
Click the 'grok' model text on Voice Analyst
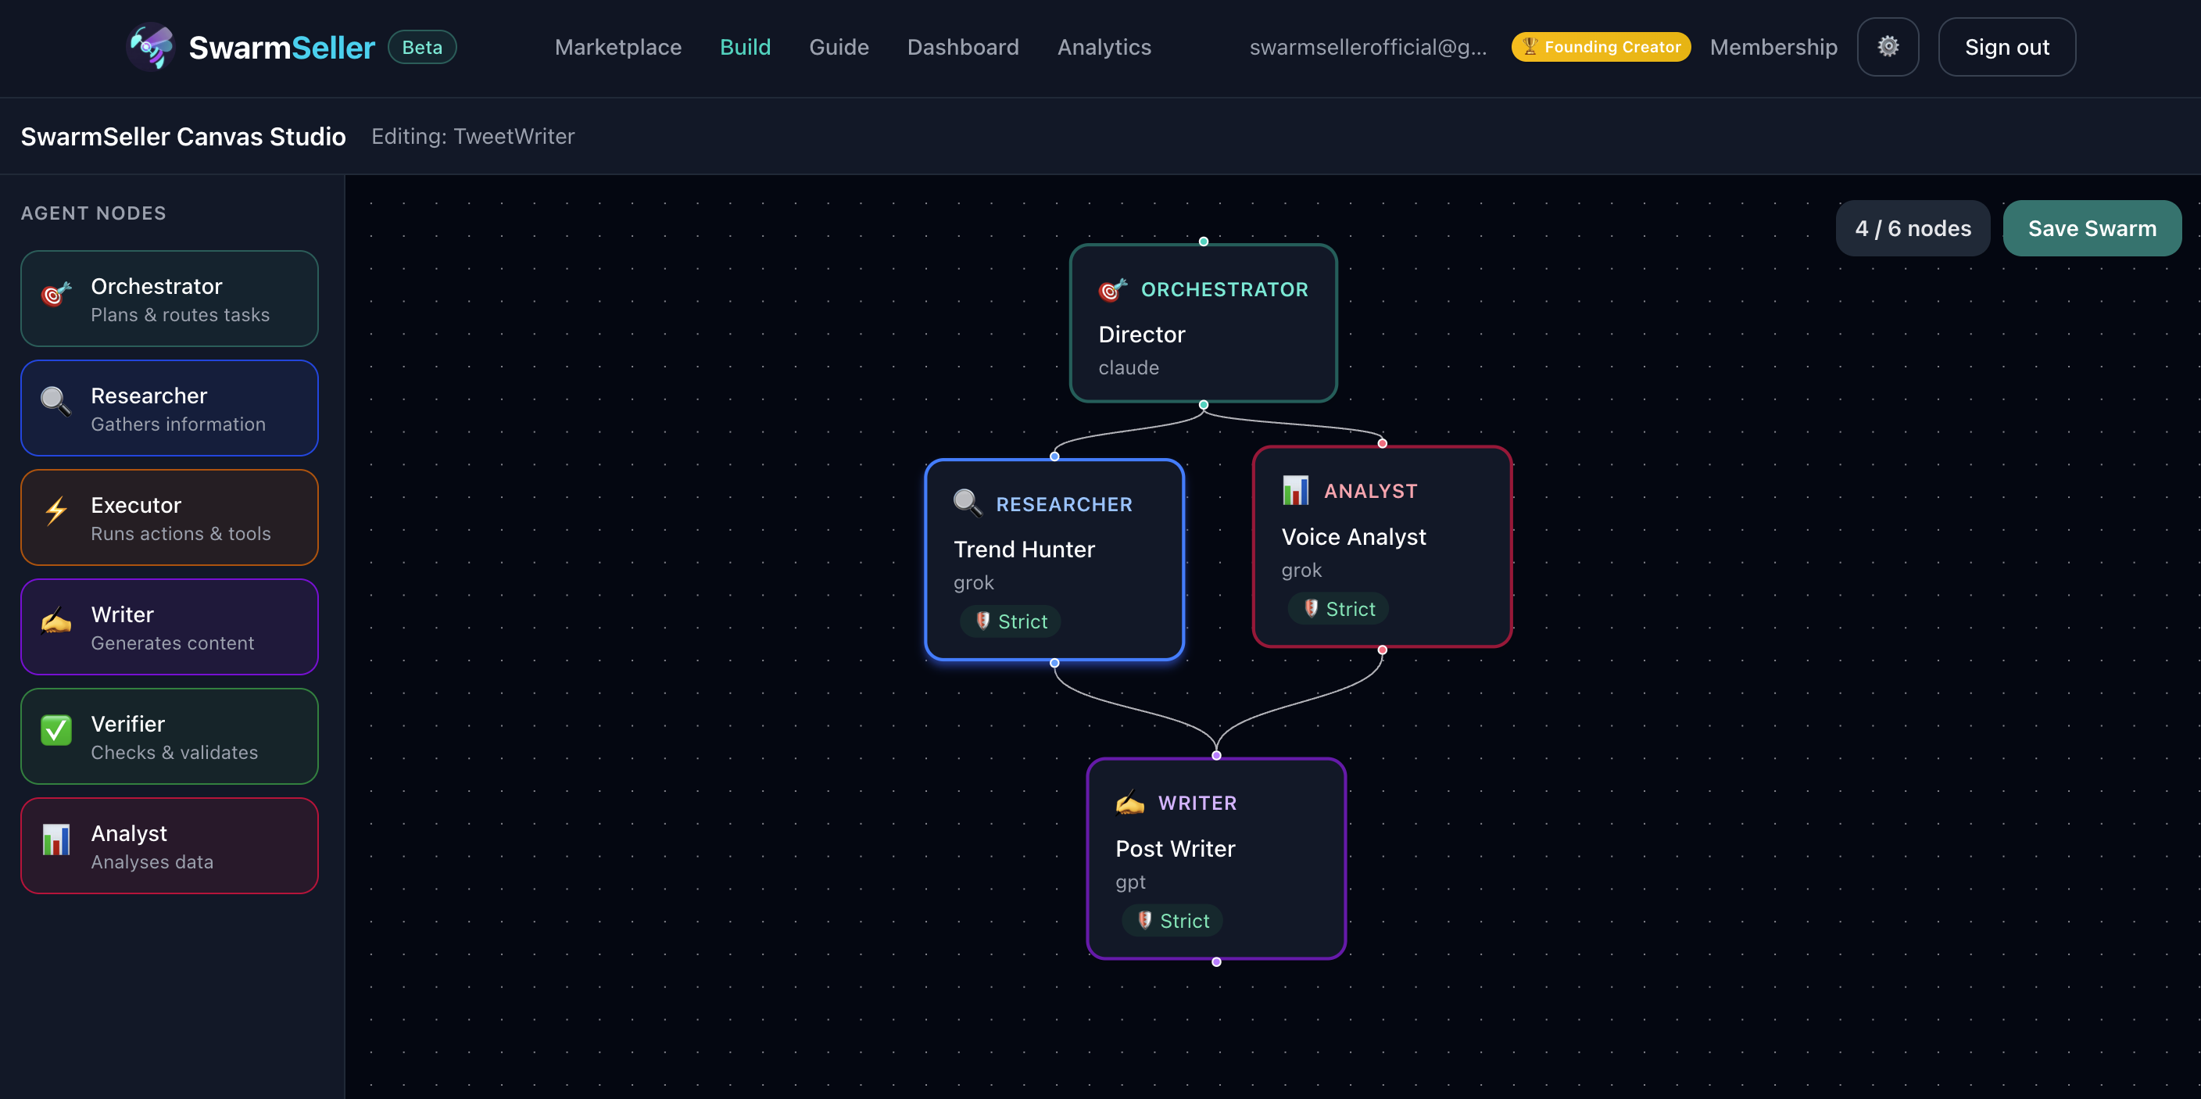click(1301, 570)
